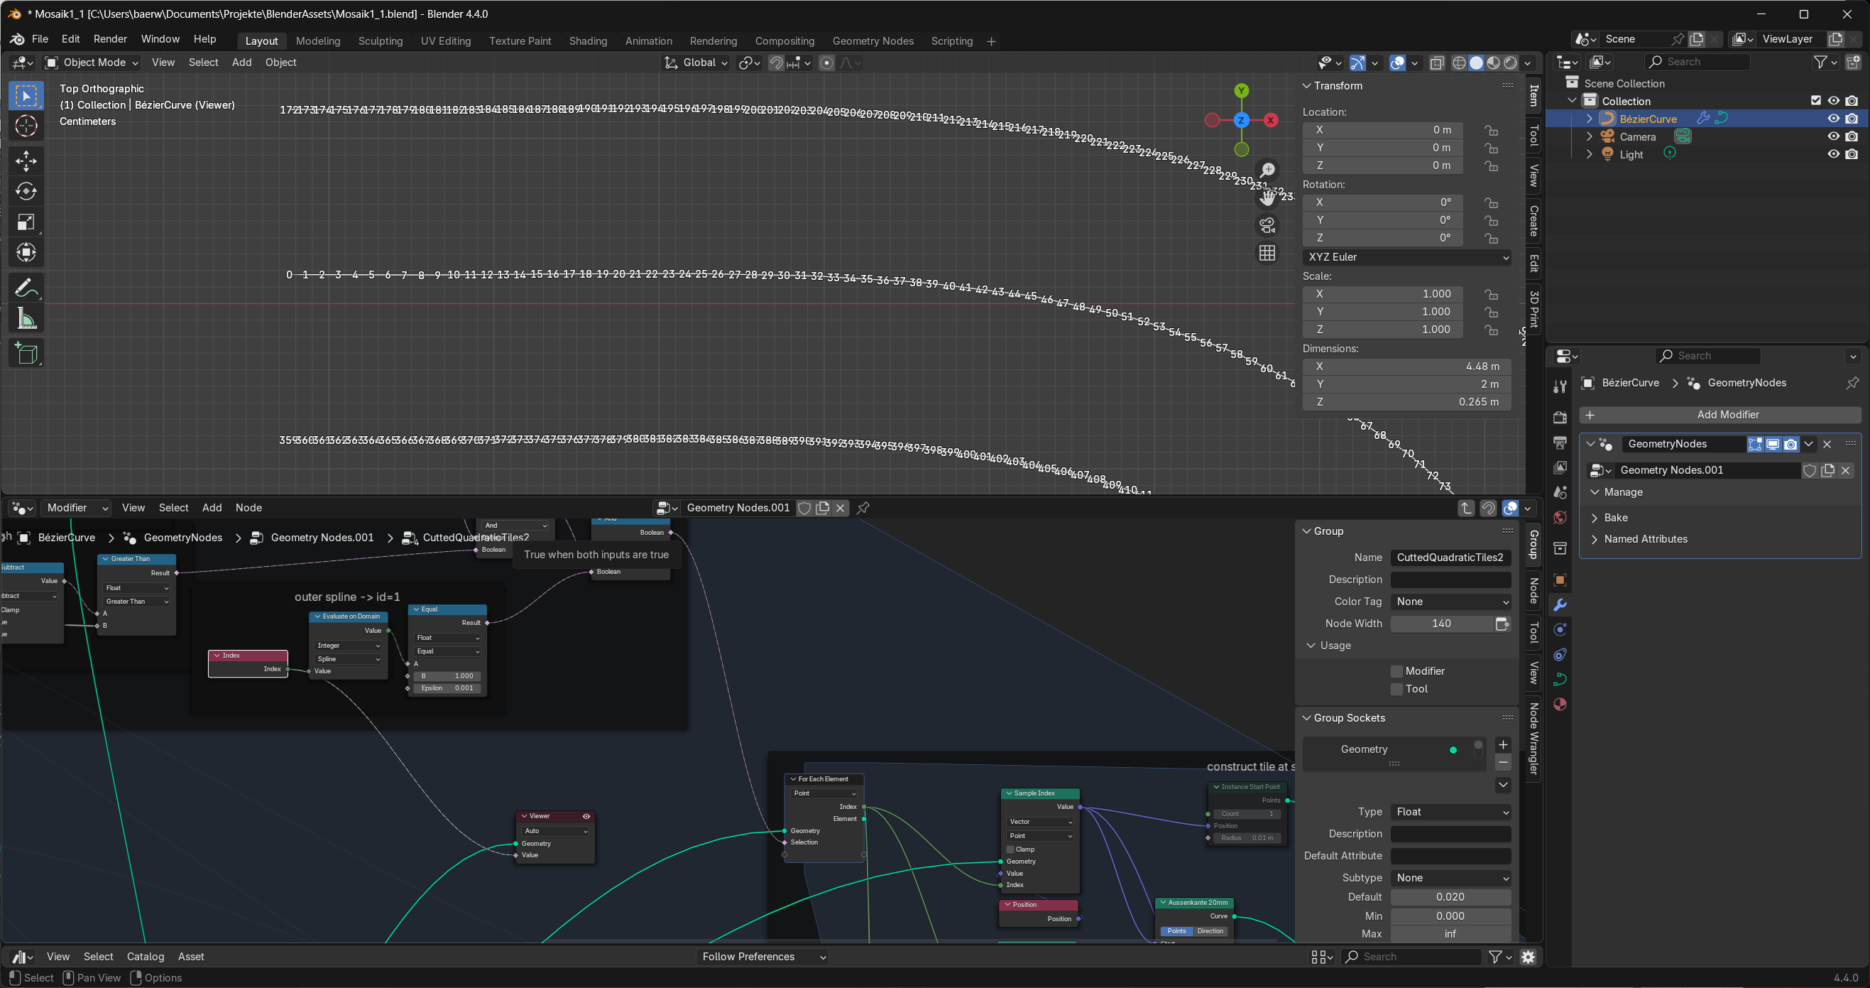Pick the Add Cube tool
Viewport: 1870px width, 988px height.
(x=26, y=354)
